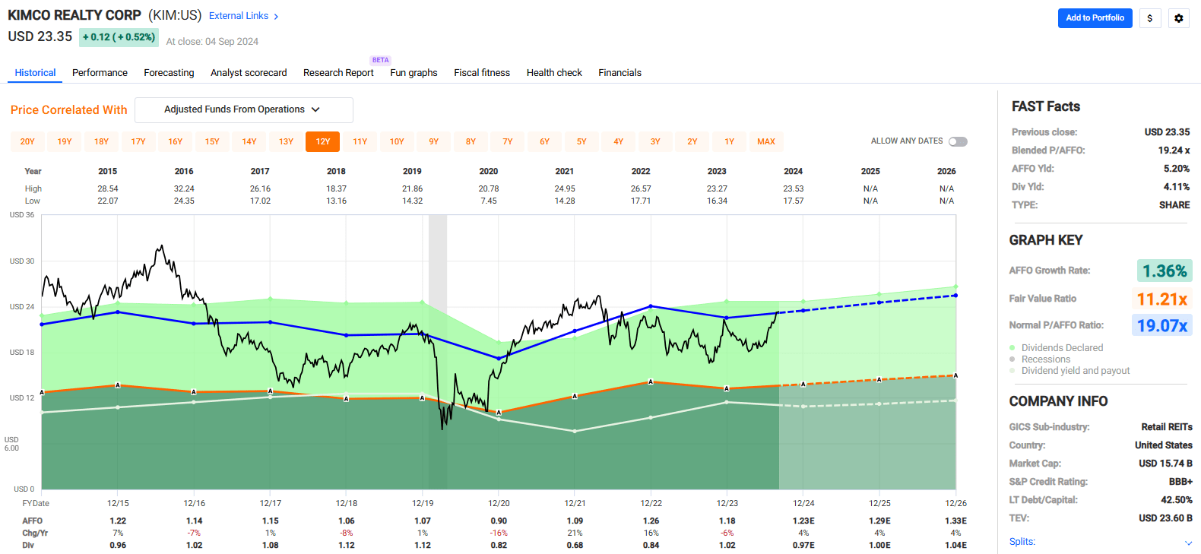Toggle Dividend yield and payout legend item
This screenshot has width=1201, height=554.
click(1069, 370)
